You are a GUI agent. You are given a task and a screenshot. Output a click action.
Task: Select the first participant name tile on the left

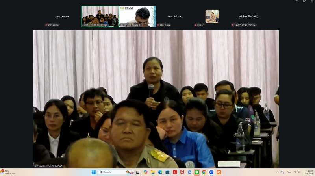(63, 17)
